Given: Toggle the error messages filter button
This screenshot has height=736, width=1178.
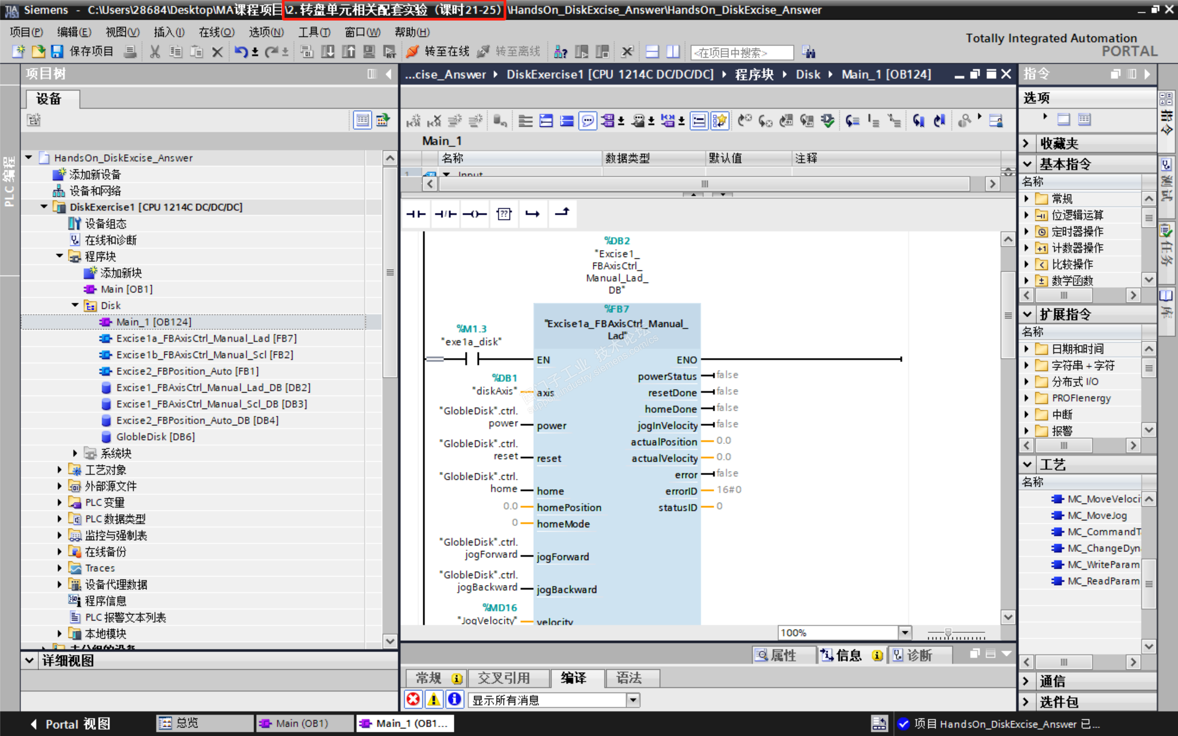Looking at the screenshot, I should click(413, 700).
